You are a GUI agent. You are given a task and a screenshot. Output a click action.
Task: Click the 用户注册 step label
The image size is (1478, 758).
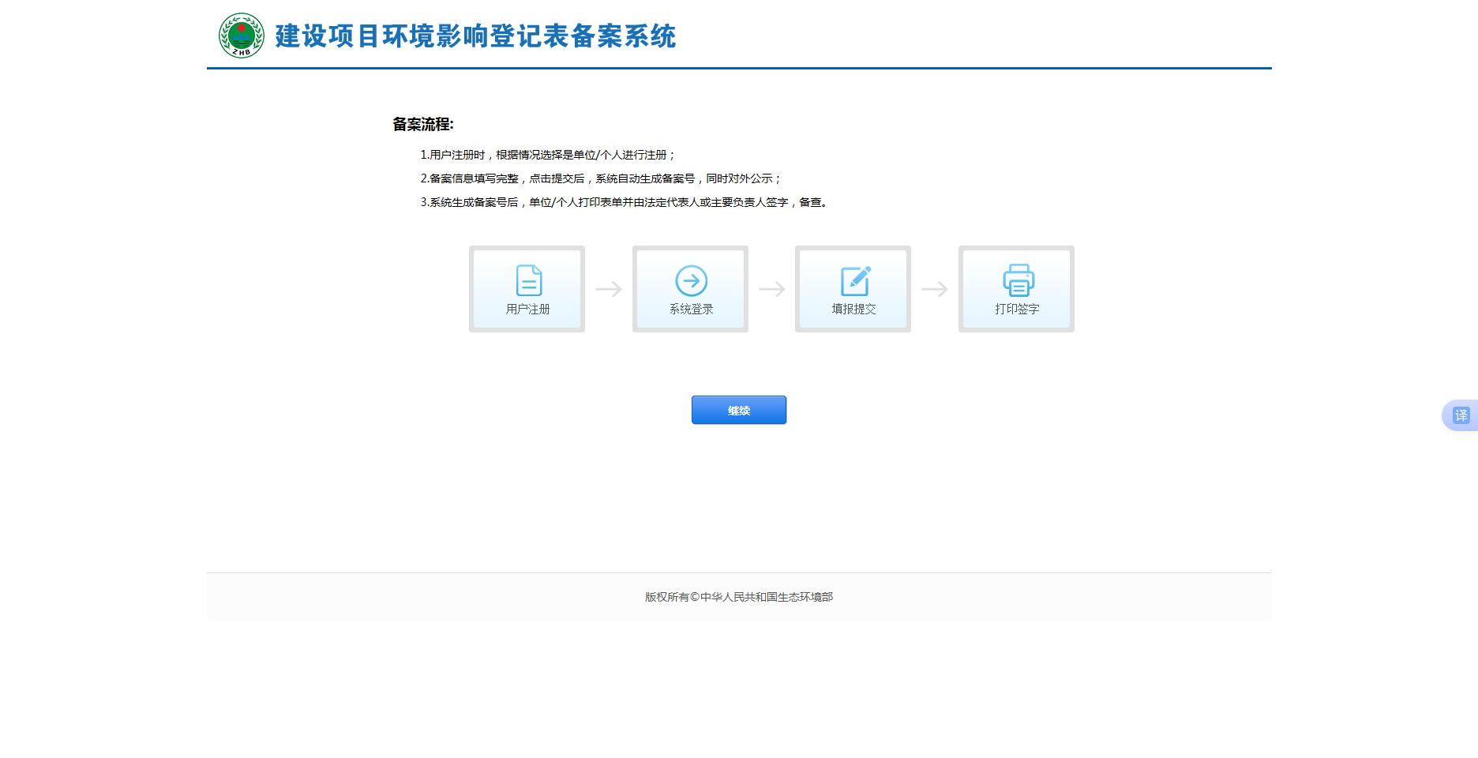[527, 310]
